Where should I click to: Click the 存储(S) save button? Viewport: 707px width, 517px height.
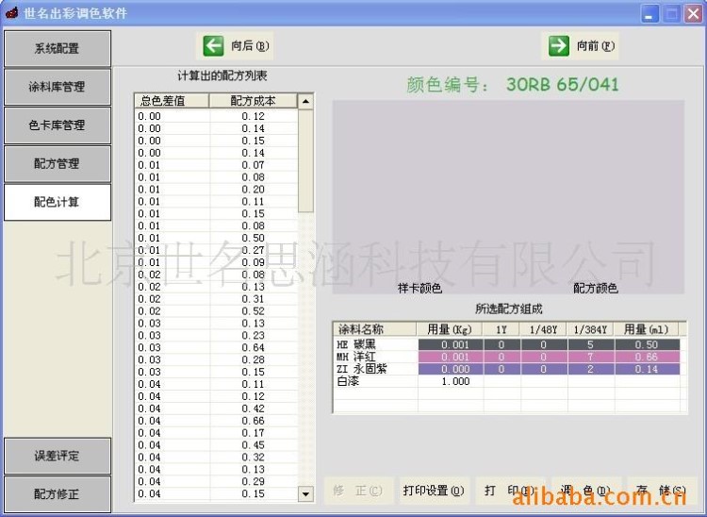[662, 491]
